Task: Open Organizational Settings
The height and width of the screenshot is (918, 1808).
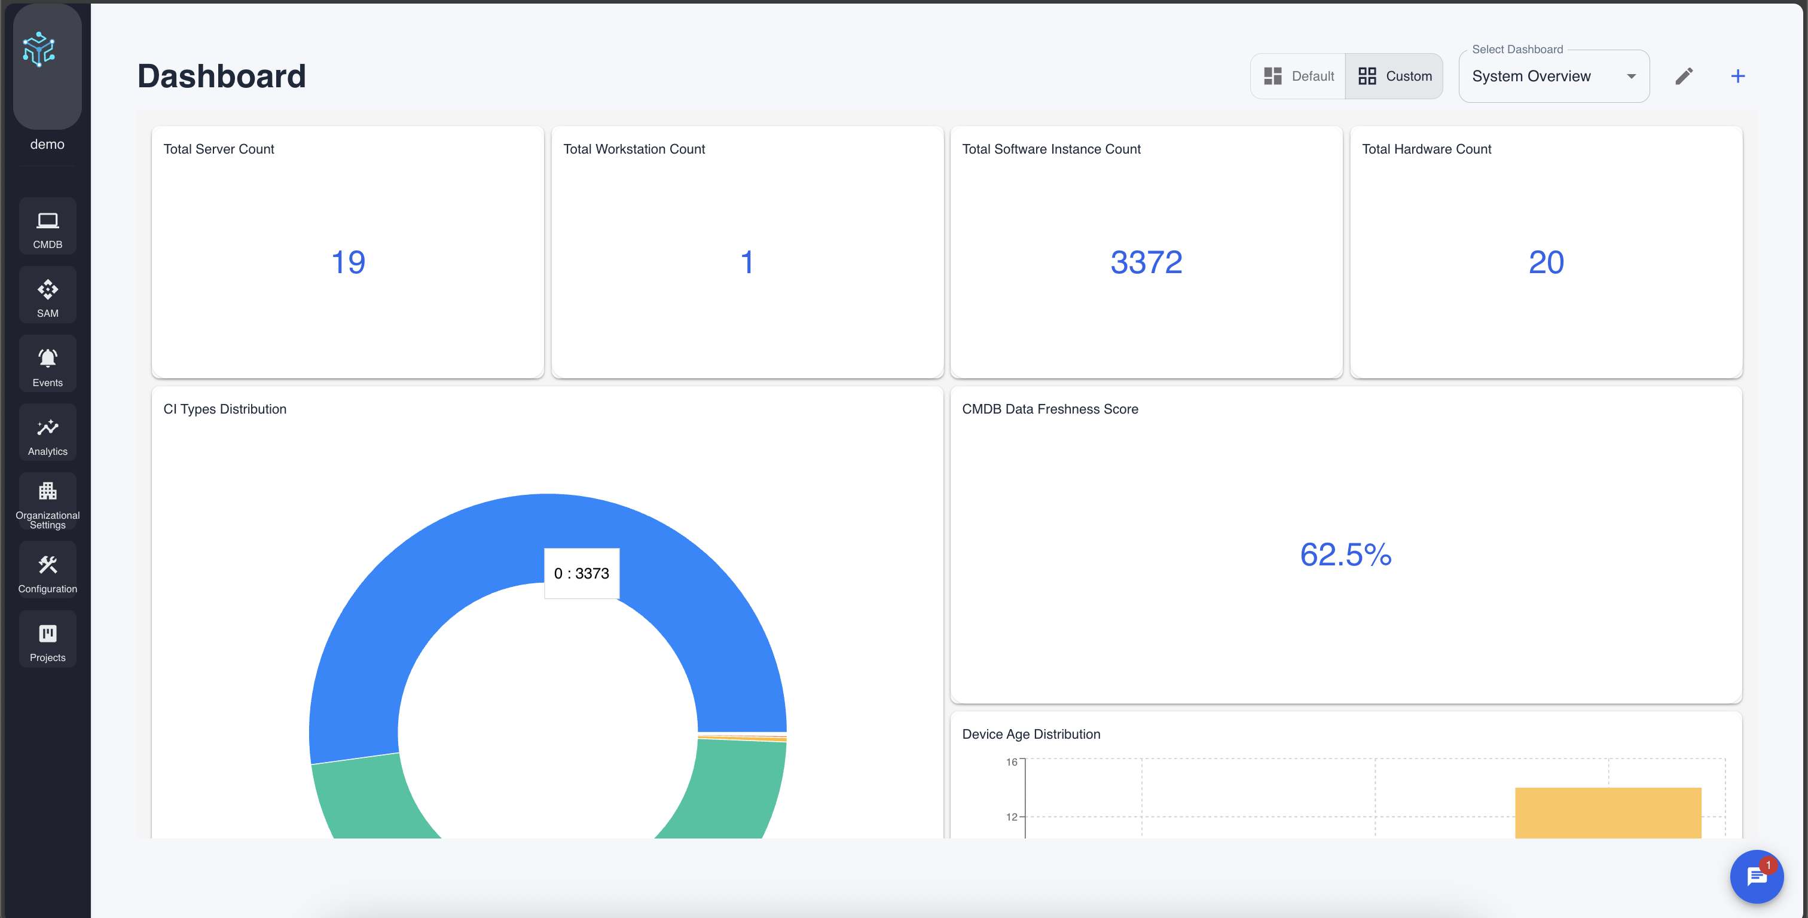Action: [47, 501]
